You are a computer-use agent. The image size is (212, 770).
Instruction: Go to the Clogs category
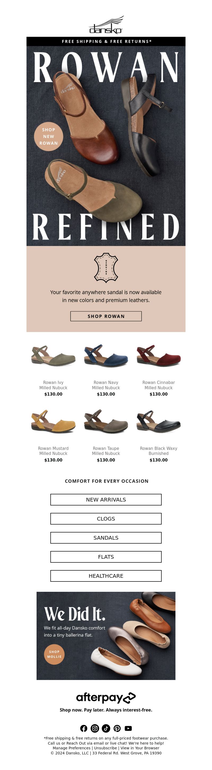pyautogui.click(x=106, y=519)
